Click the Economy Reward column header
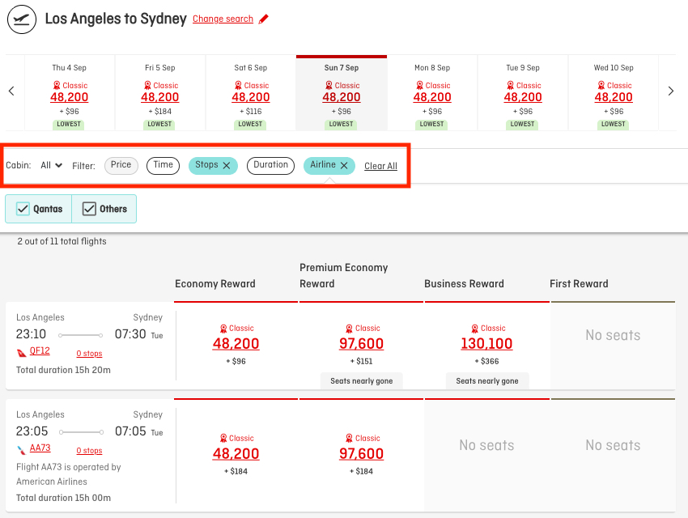 pyautogui.click(x=215, y=284)
